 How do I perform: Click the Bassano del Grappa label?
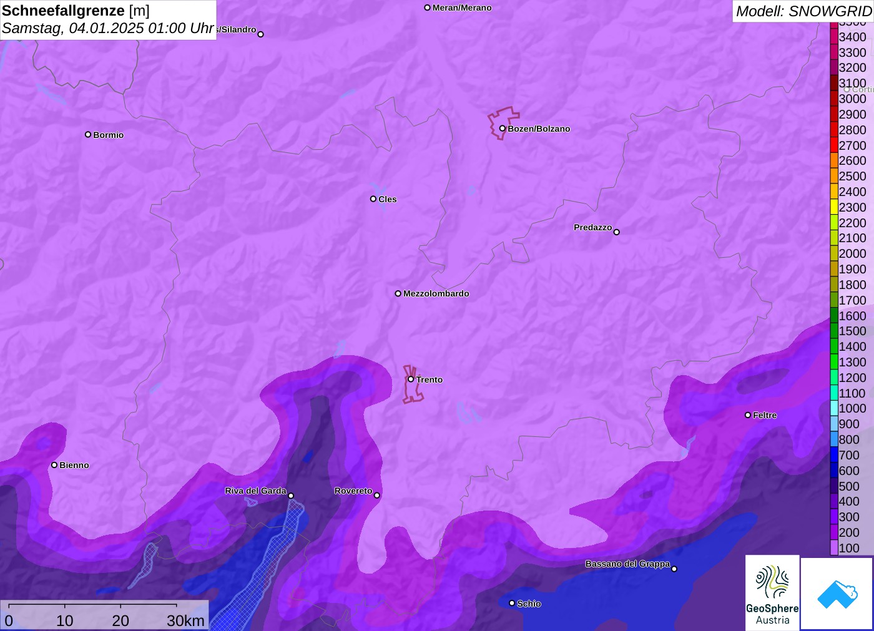pyautogui.click(x=627, y=564)
